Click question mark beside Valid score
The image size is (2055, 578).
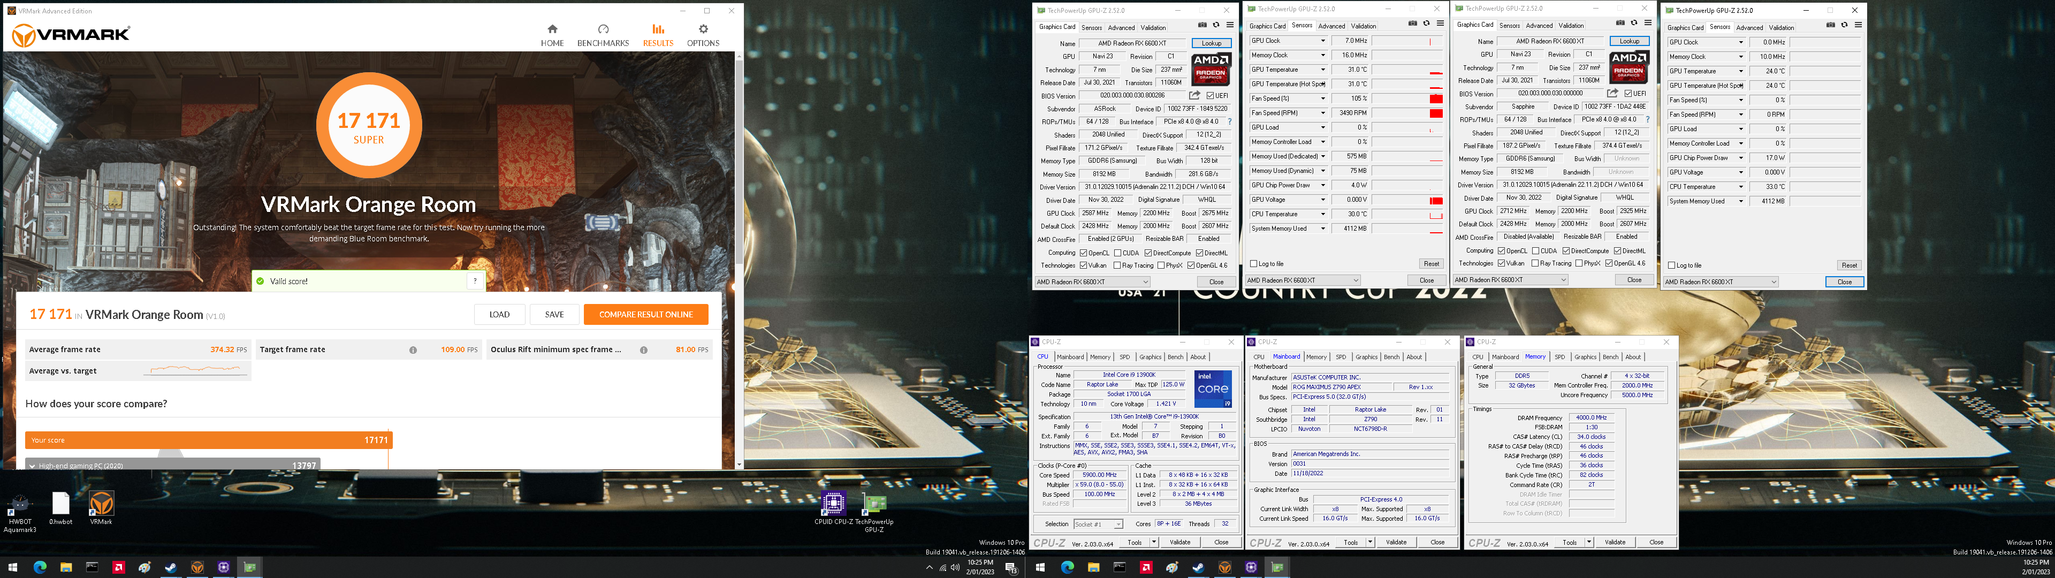click(475, 281)
